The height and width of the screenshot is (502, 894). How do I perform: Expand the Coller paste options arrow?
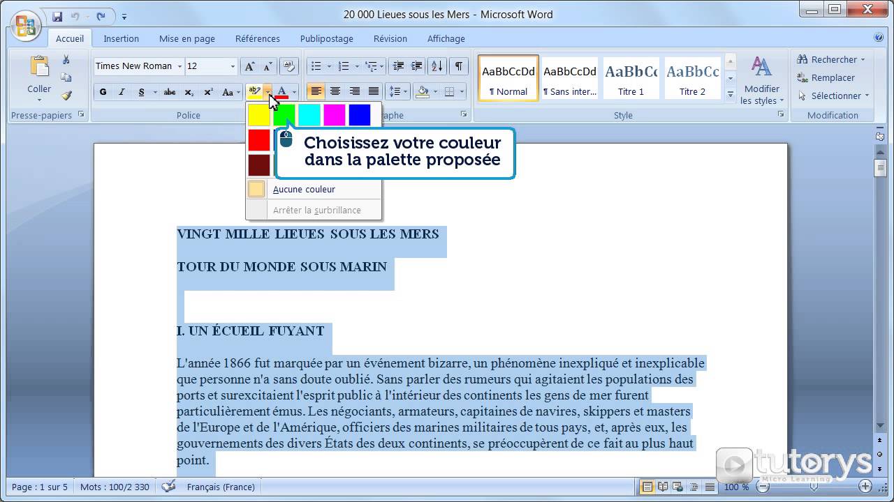39,100
